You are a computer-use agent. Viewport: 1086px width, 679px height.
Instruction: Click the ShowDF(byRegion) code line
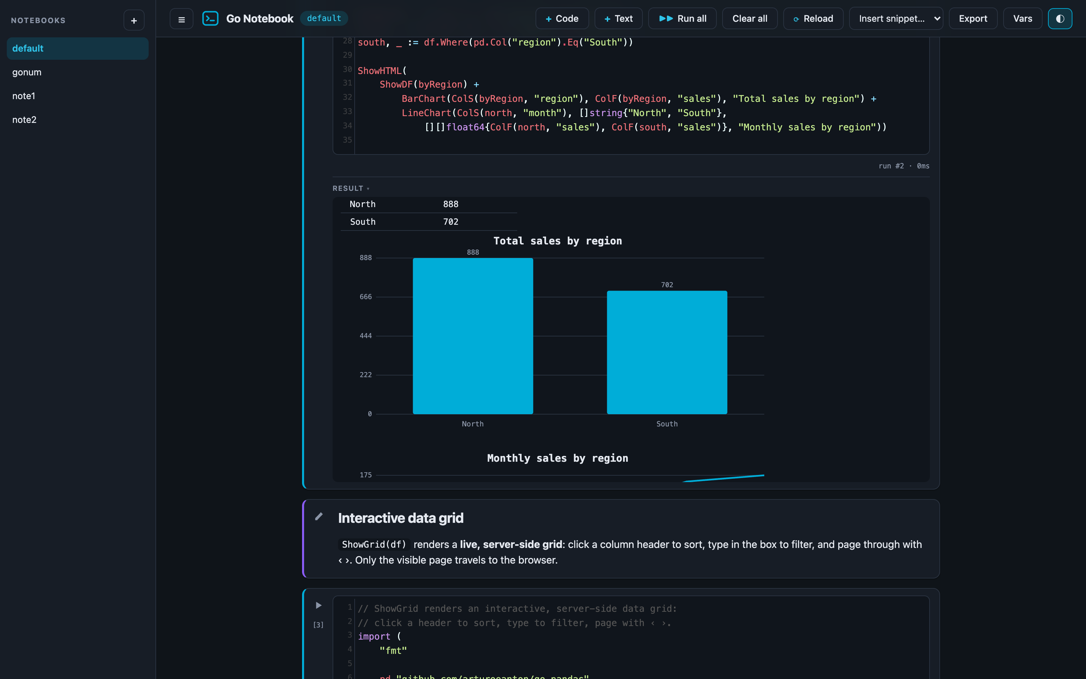(429, 85)
